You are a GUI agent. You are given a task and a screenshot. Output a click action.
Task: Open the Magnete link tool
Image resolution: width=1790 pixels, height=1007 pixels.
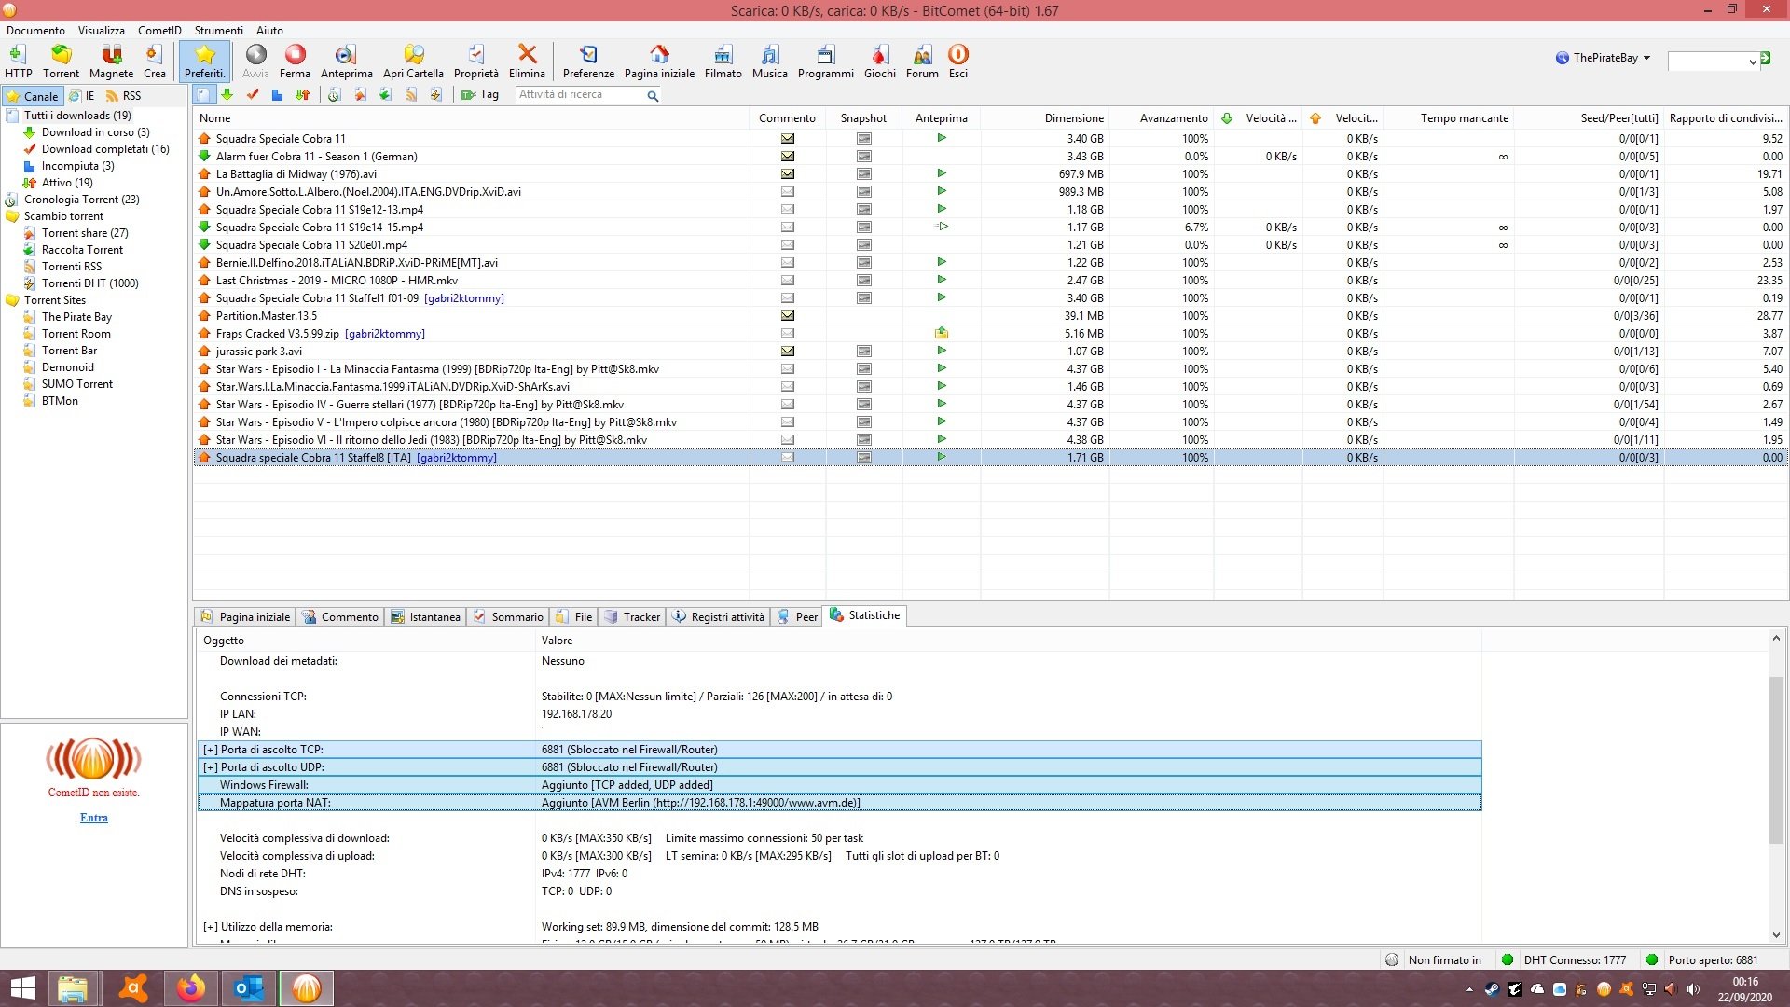[x=111, y=61]
